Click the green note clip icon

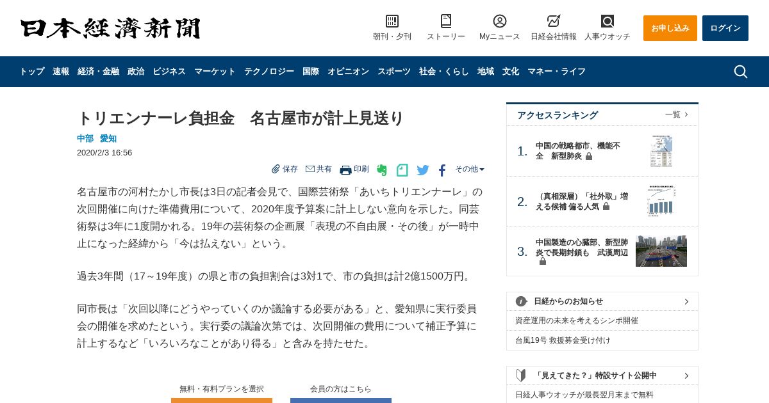point(402,170)
